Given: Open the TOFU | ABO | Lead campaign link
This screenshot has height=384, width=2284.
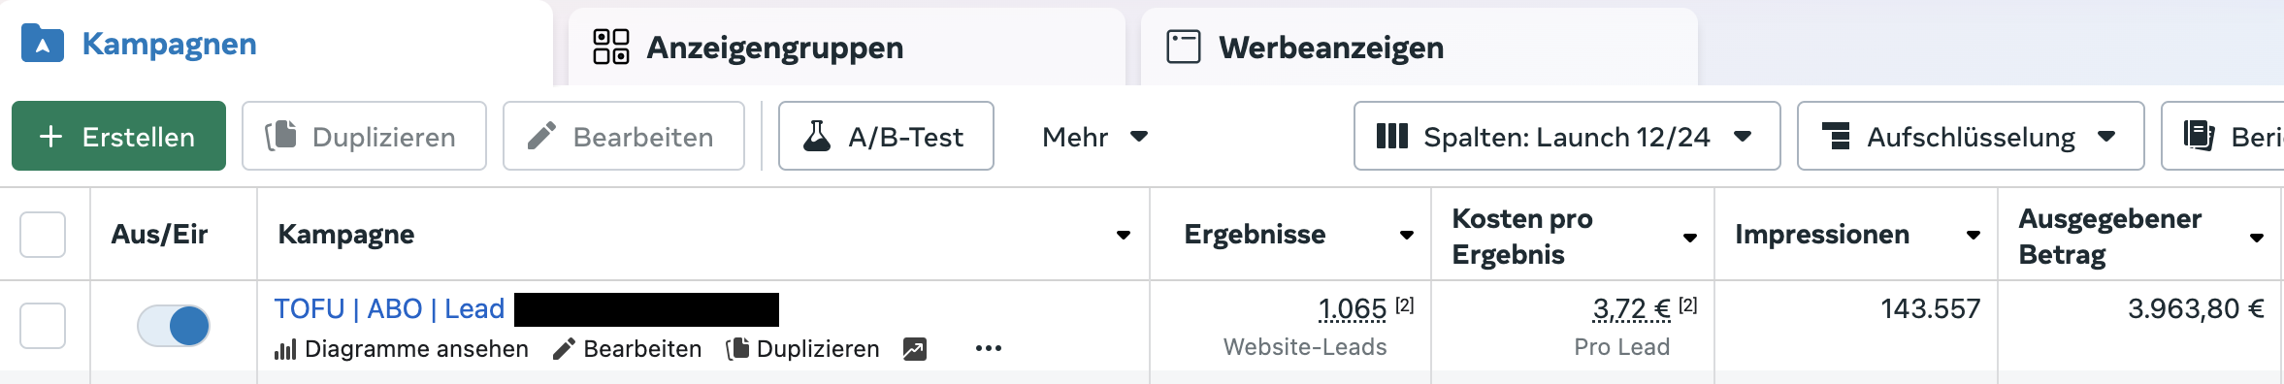Looking at the screenshot, I should 389,308.
